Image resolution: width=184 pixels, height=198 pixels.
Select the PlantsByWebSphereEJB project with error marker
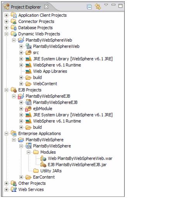click(x=48, y=96)
